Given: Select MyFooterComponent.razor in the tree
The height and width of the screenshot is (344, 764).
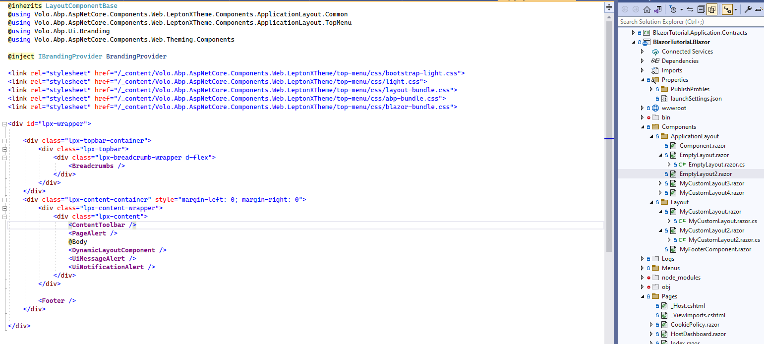Looking at the screenshot, I should pyautogui.click(x=715, y=249).
